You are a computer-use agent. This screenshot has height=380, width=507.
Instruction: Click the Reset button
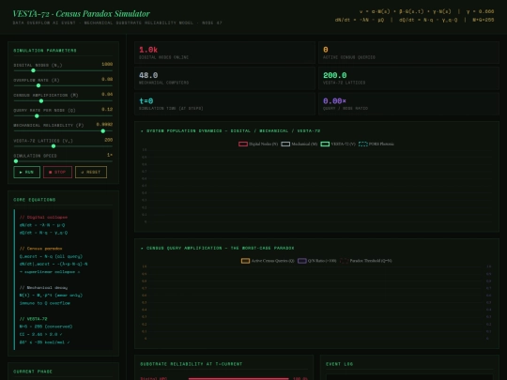click(x=91, y=173)
